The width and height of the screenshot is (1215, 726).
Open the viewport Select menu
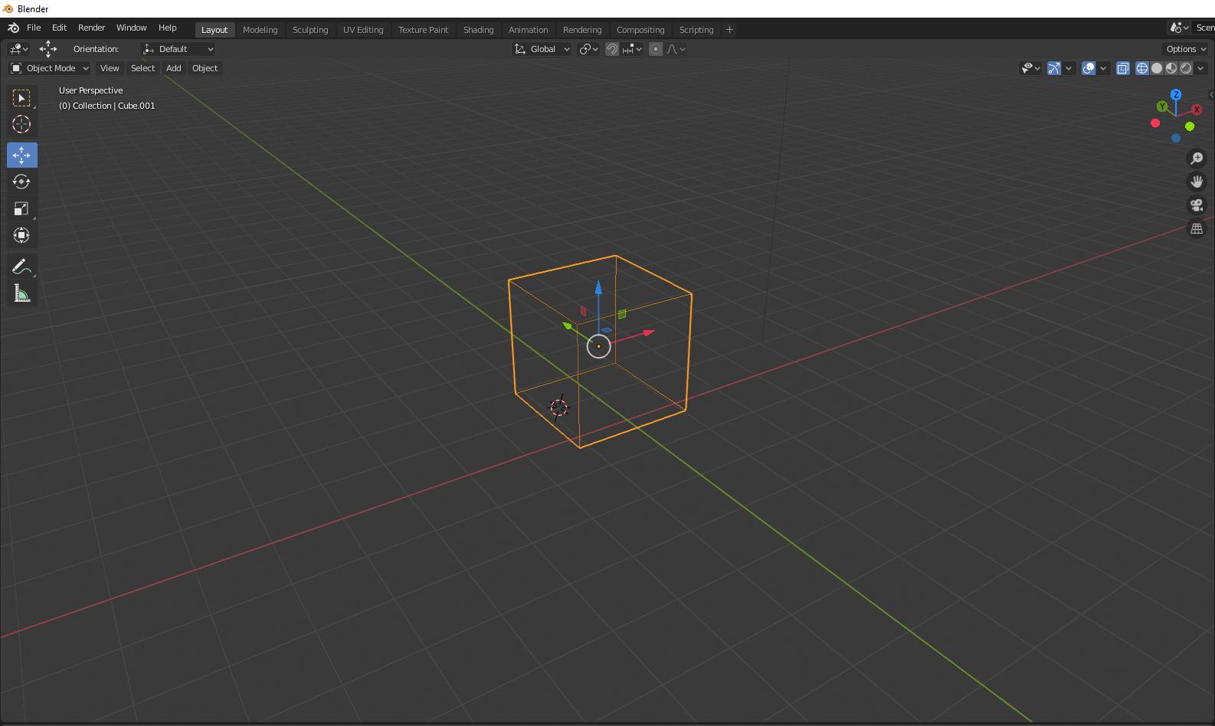pyautogui.click(x=142, y=68)
